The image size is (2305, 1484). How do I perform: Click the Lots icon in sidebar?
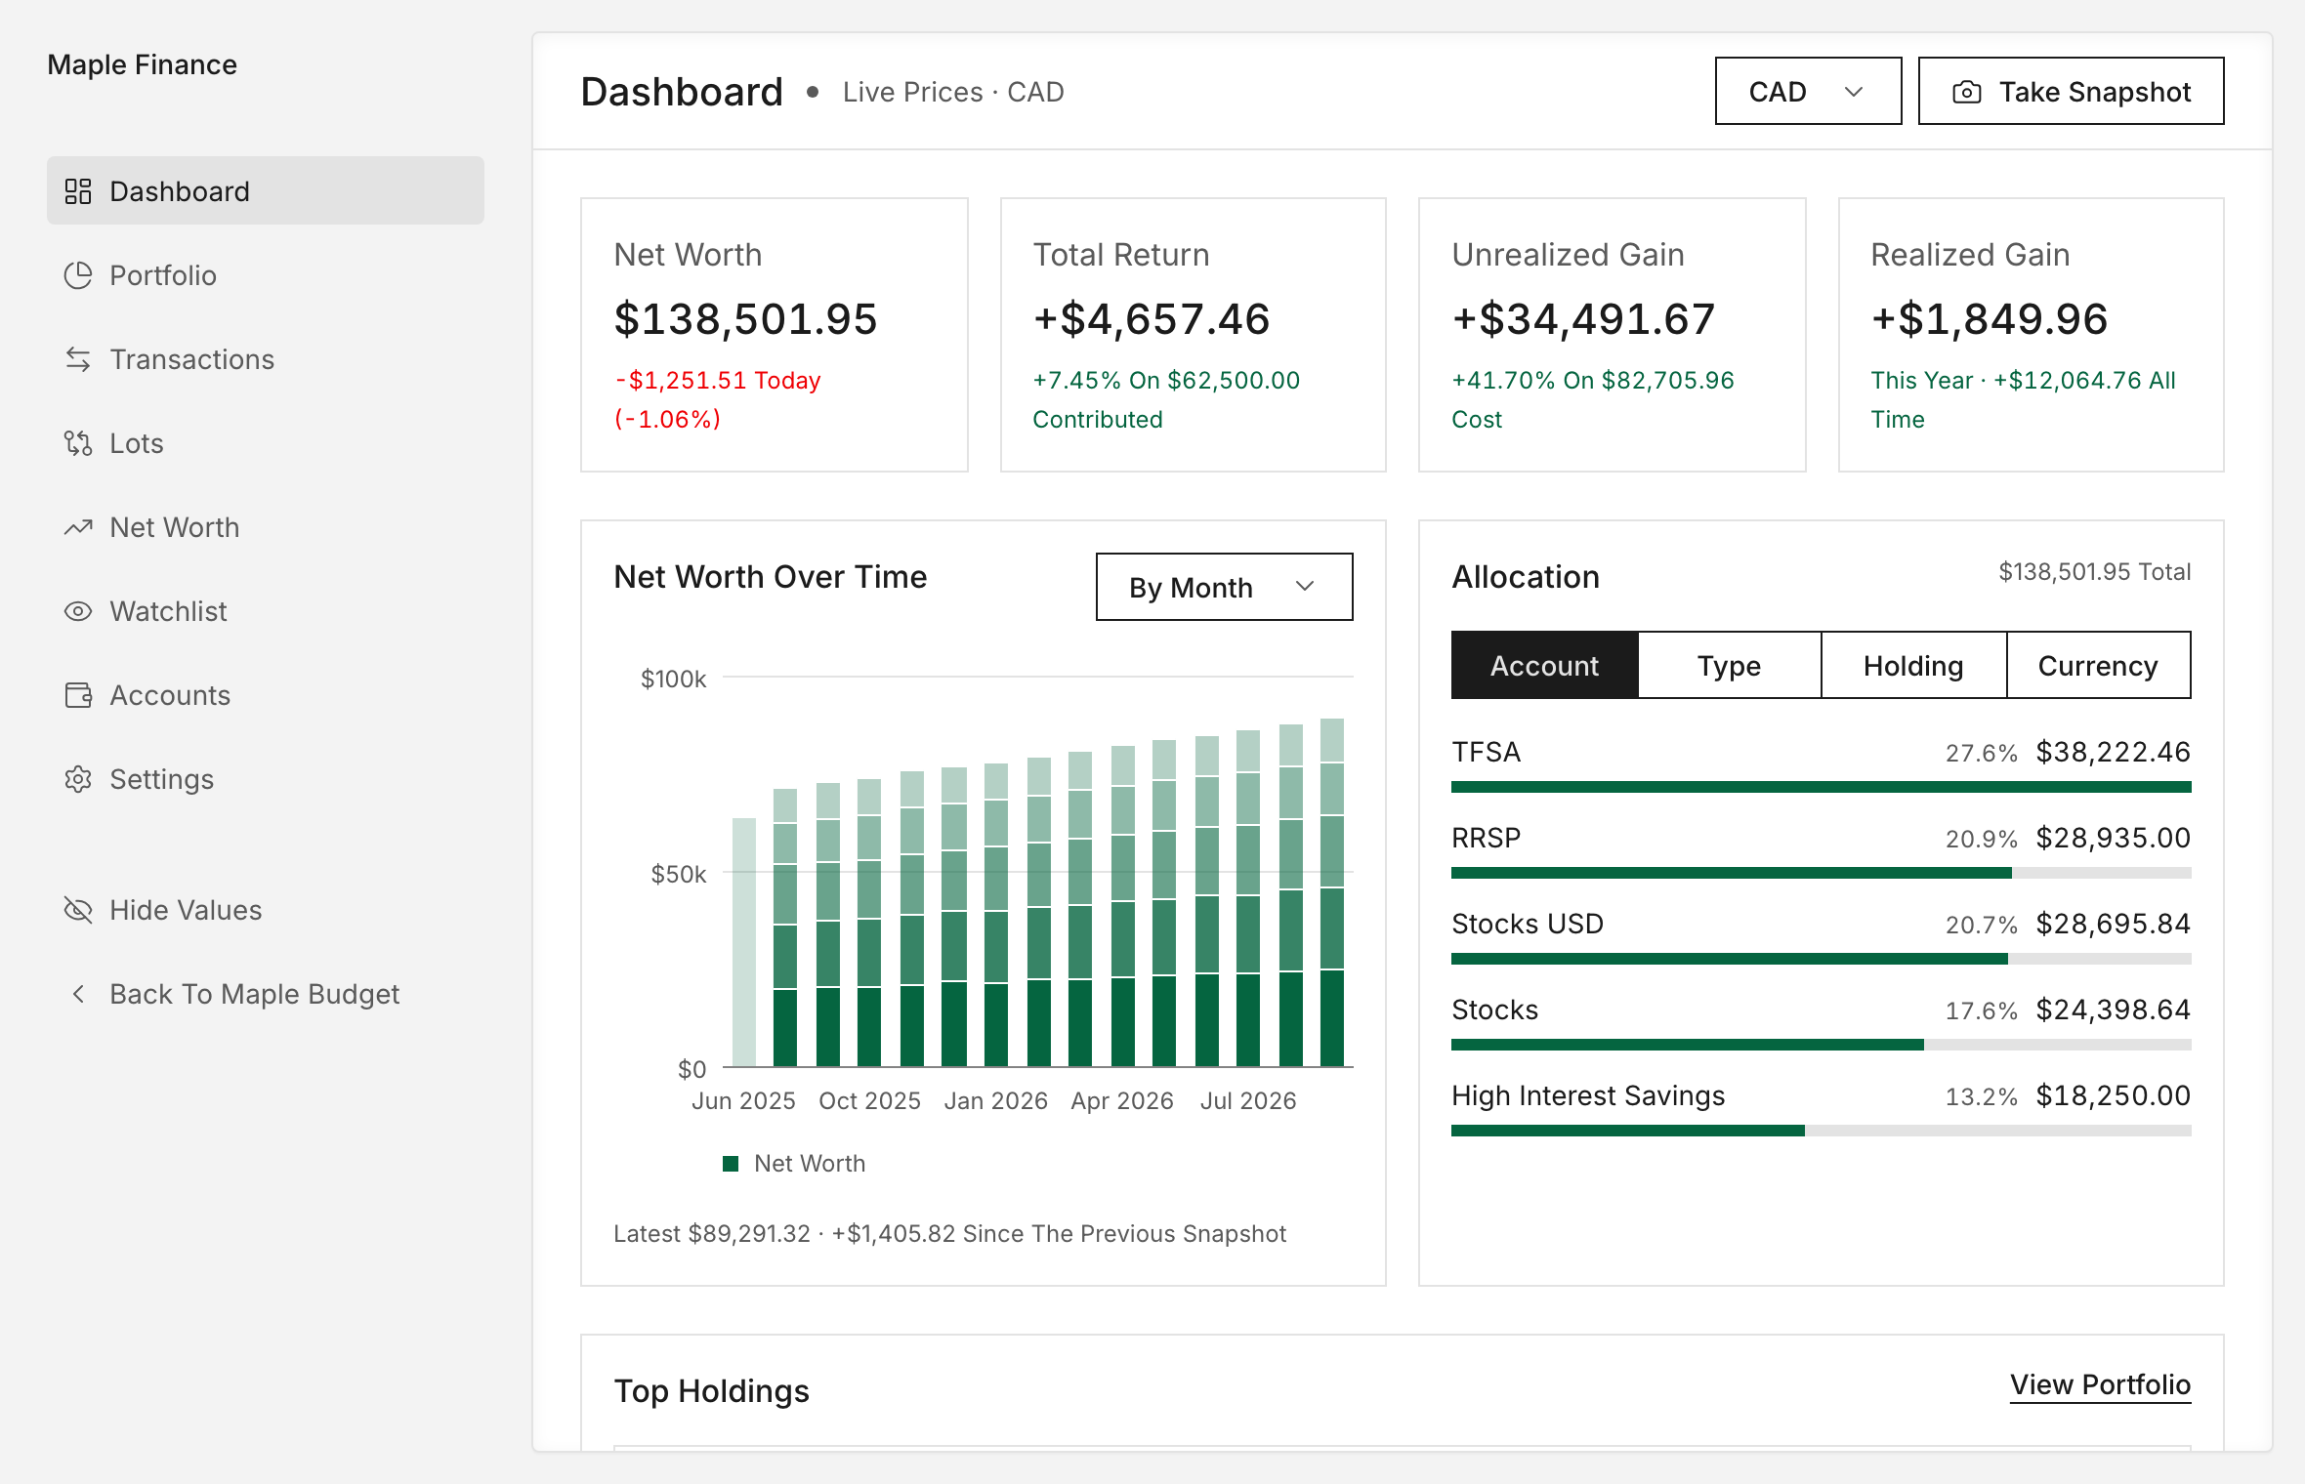pyautogui.click(x=78, y=443)
